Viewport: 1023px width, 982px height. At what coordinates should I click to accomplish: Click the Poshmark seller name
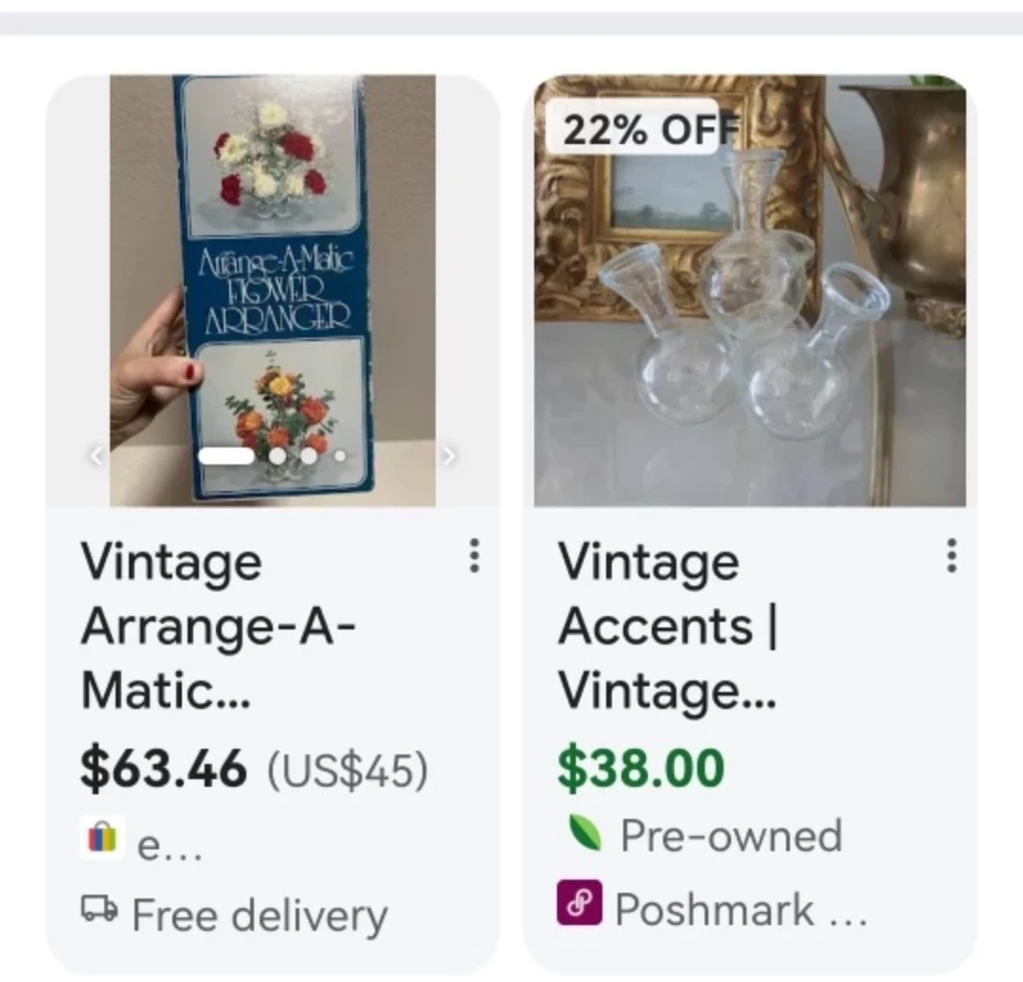click(x=714, y=910)
